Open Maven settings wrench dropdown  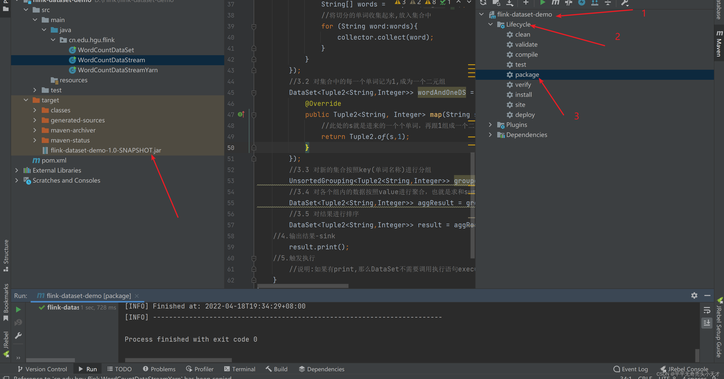[624, 3]
